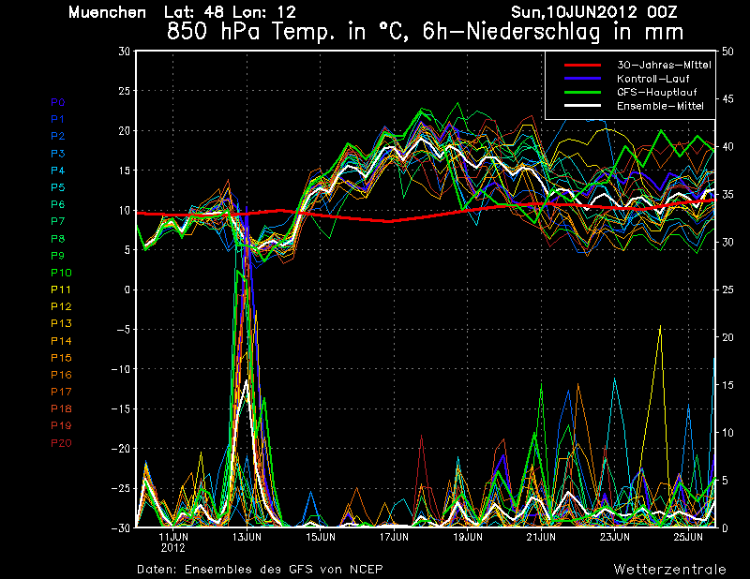Click the P2 ensemble member label
This screenshot has width=750, height=579.
(58, 136)
